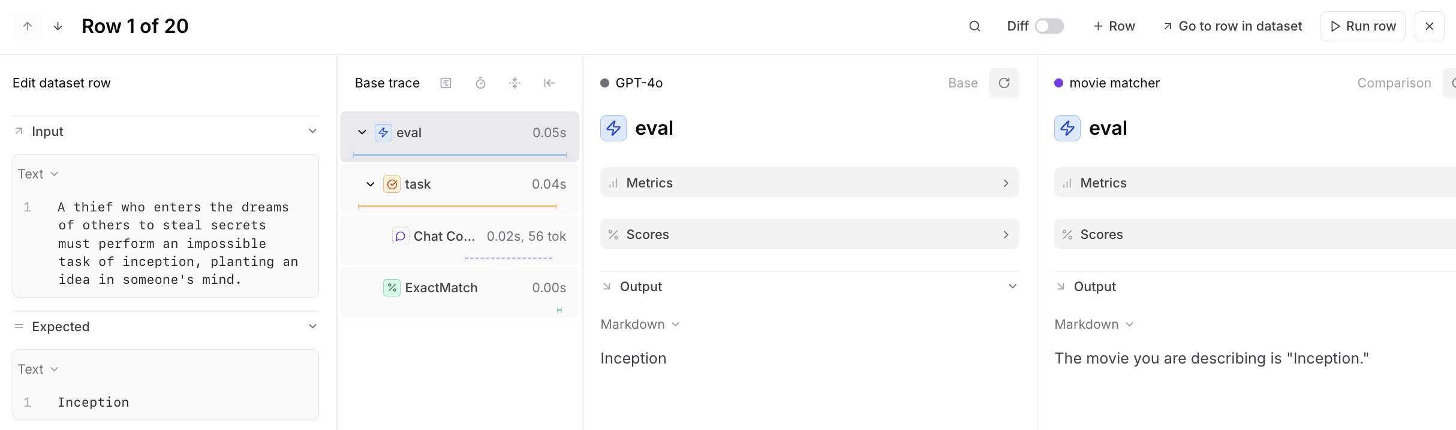Click the compact rows icon in Base trace panel

pos(515,83)
